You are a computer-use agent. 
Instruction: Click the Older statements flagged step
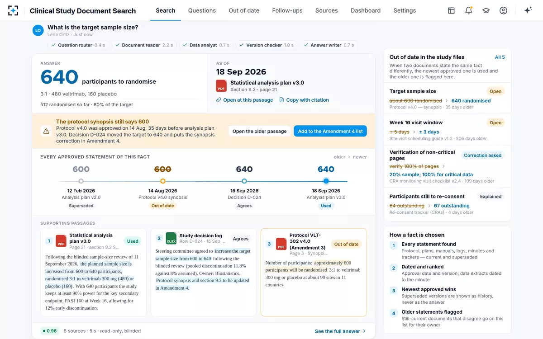(x=447, y=318)
